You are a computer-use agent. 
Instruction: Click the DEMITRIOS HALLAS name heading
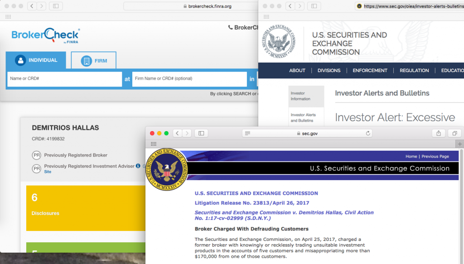[65, 128]
